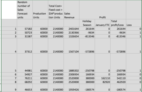
Task: Click sales revenue cell 2130366
Action: [72, 32]
